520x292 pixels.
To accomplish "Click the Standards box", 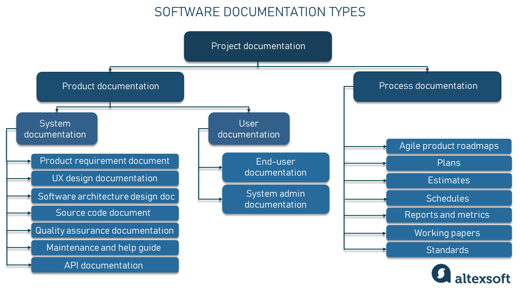I will coord(448,250).
